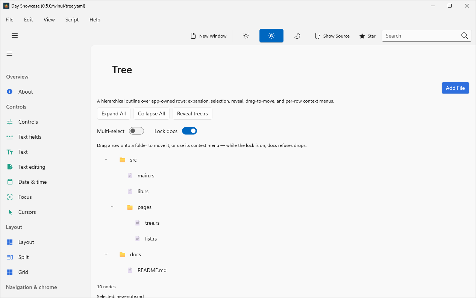This screenshot has height=298, width=476.
Task: Click the Text editing pencil-document icon
Action: [10, 167]
